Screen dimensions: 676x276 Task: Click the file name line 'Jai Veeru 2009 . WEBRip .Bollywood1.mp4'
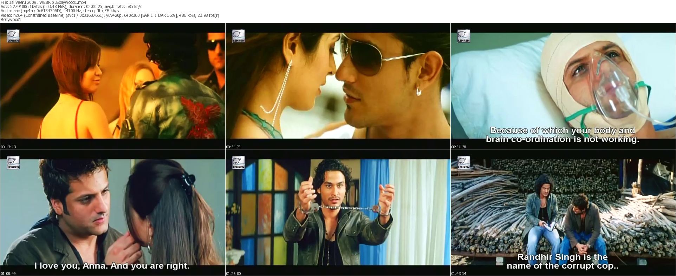(x=43, y=2)
